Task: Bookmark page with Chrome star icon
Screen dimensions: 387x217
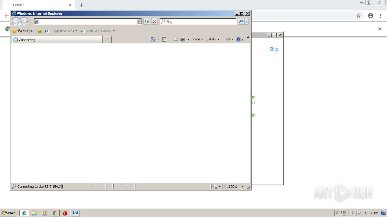Action: (359, 16)
